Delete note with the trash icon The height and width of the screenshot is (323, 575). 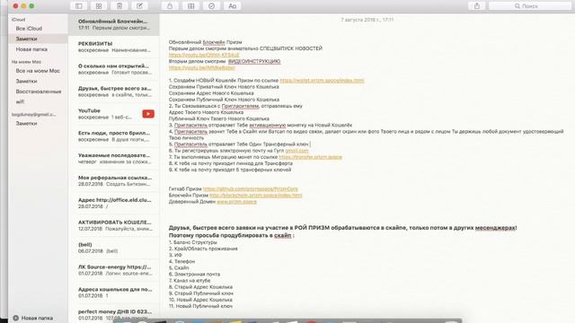pyautogui.click(x=119, y=6)
